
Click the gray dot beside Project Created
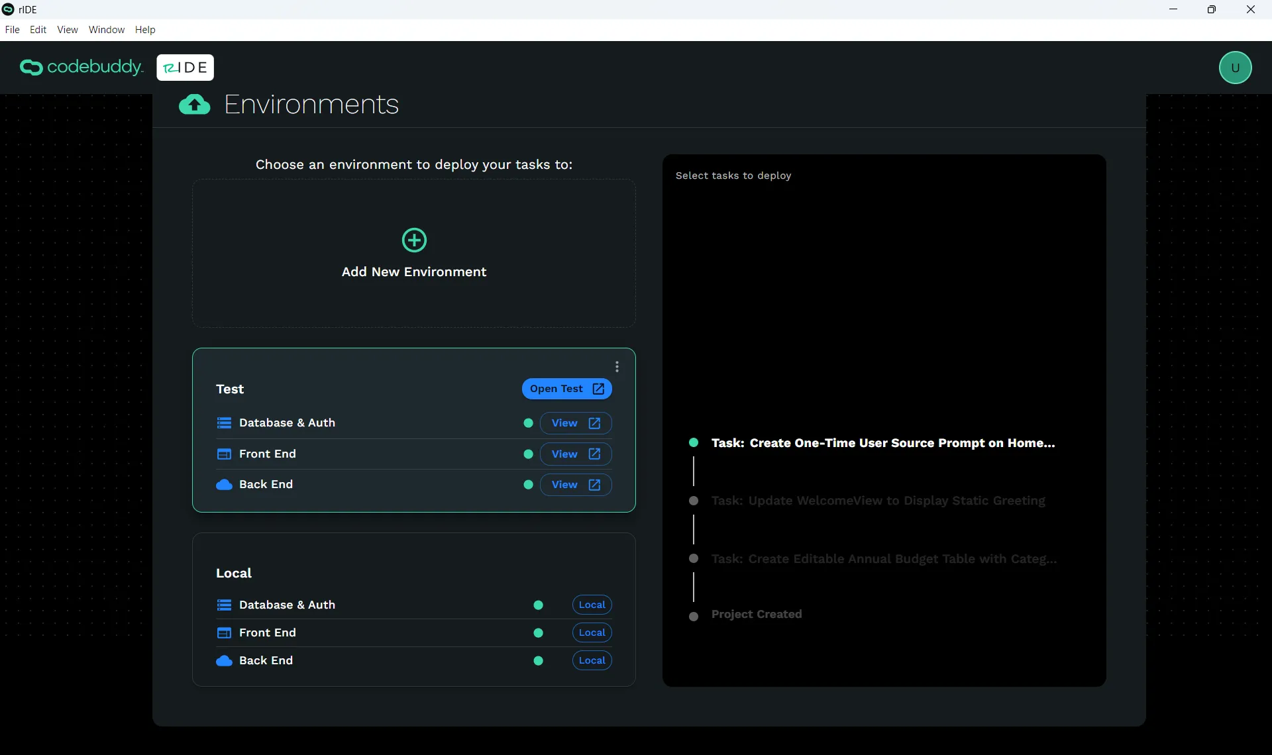click(694, 617)
